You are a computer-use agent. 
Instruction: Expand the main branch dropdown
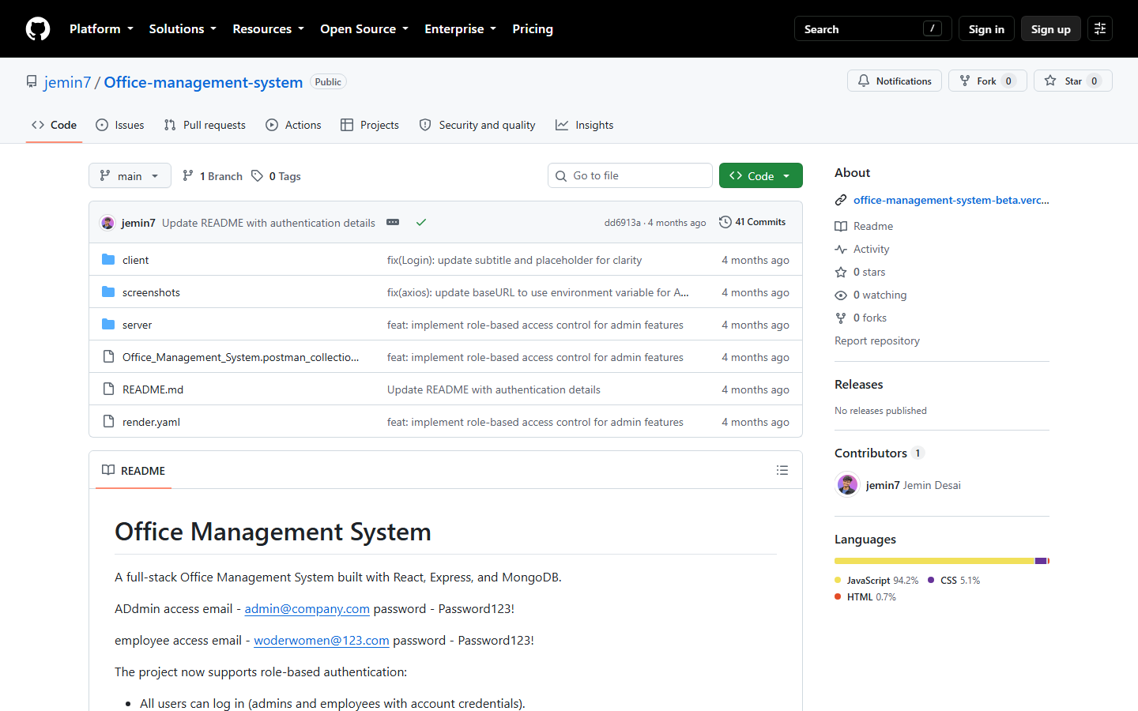(130, 175)
